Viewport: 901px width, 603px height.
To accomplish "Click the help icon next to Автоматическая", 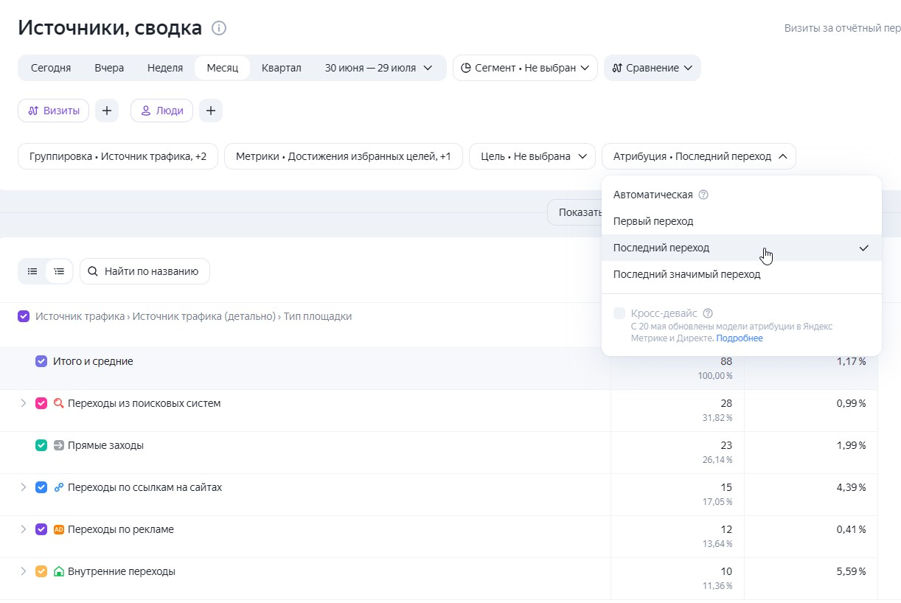I will click(x=703, y=195).
